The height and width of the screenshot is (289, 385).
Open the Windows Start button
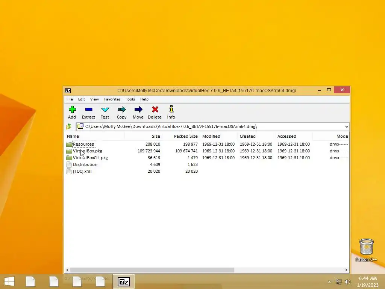9,281
